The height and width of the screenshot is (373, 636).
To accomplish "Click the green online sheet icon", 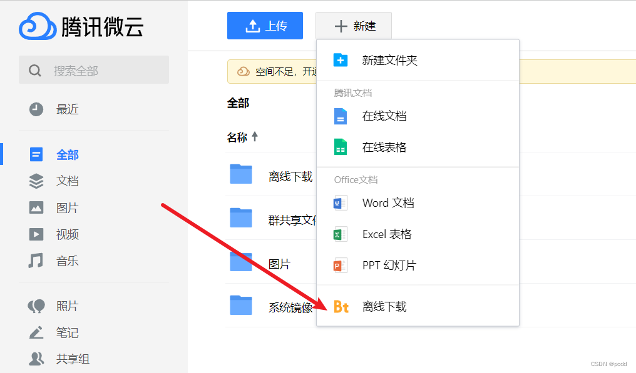I will point(341,147).
